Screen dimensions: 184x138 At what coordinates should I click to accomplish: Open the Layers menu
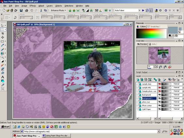(50, 6)
